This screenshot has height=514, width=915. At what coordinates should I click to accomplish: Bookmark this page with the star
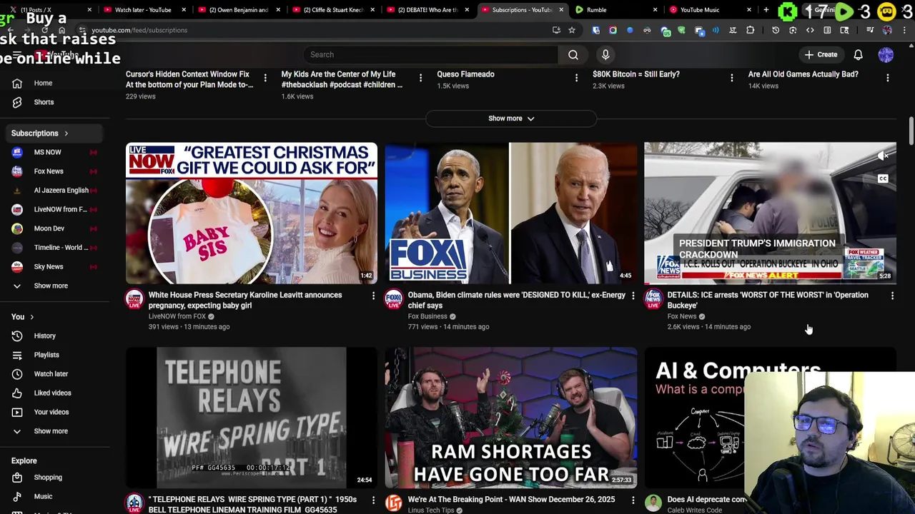click(x=572, y=30)
